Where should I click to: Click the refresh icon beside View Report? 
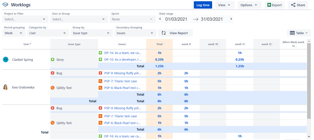pyautogui.click(x=164, y=33)
